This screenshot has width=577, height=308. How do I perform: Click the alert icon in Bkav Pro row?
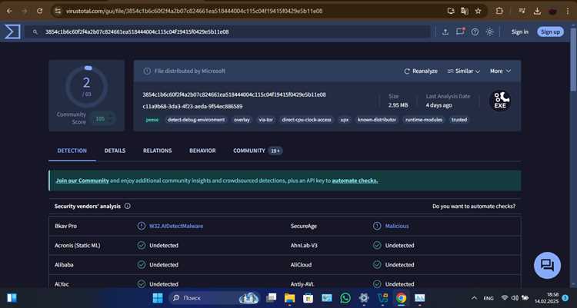[x=142, y=226]
